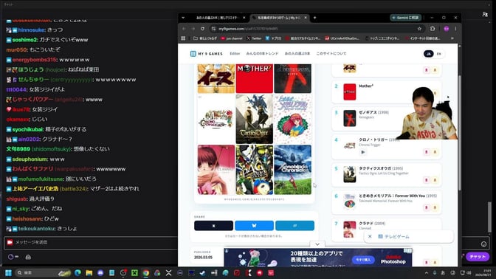Viewport: 496px width, 279px height.
Task: Open Steam from the taskbar
Action: tap(202, 272)
